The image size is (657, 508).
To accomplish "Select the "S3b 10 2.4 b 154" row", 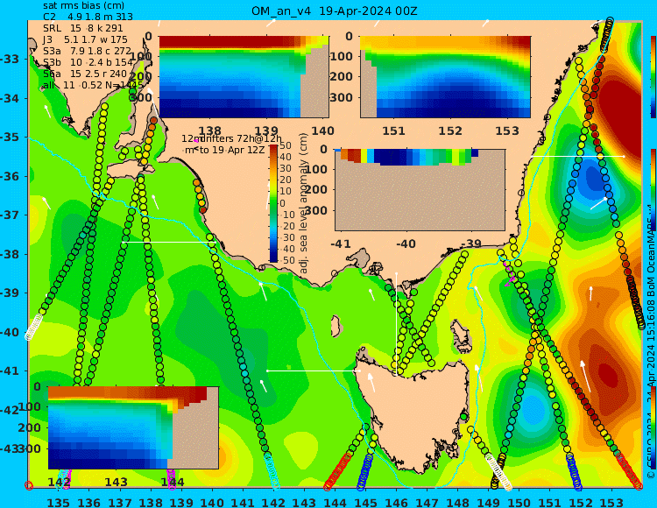I will point(88,62).
